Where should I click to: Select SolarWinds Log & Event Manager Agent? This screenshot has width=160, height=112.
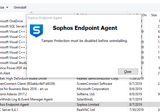[x=26, y=99]
